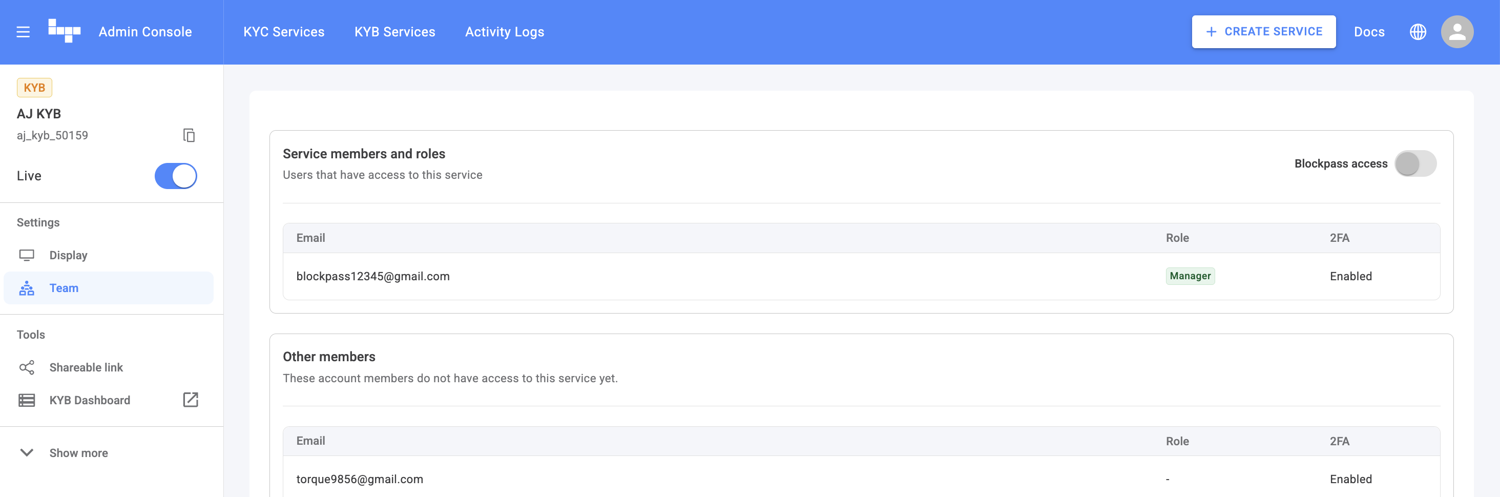Click the Display monitor icon
This screenshot has height=497, width=1500.
point(27,255)
